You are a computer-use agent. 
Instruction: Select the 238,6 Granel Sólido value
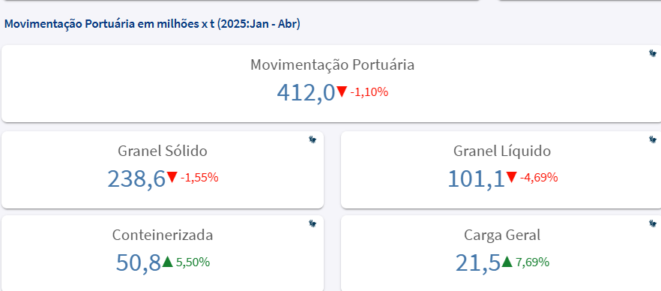[136, 178]
